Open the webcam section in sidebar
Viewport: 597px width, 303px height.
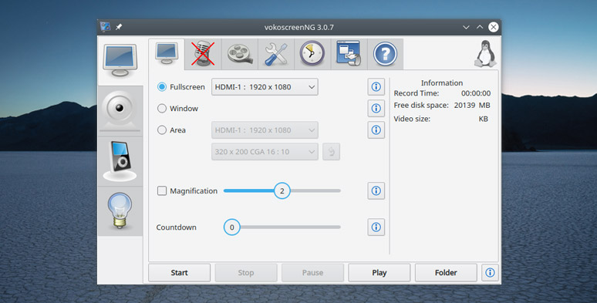click(120, 111)
